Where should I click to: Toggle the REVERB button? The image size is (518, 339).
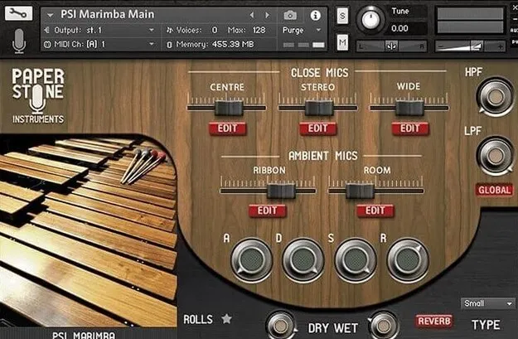433,321
